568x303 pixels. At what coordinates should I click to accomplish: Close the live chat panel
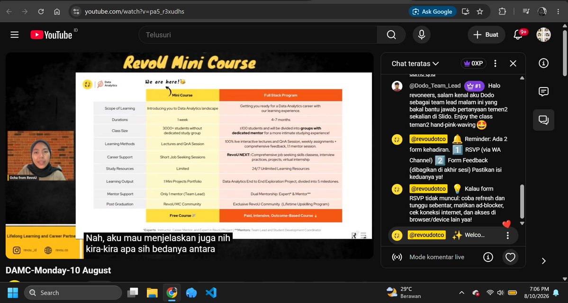coord(513,63)
